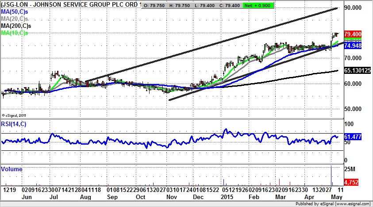Image resolution: width=373 pixels, height=207 pixels.
Task: Select the blue 74.948 moving average tag
Action: (353, 46)
